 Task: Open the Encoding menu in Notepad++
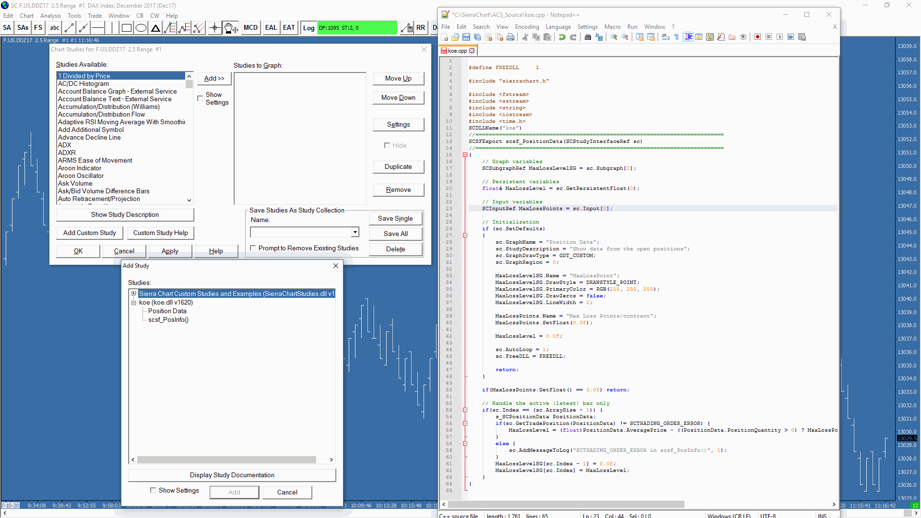click(527, 27)
